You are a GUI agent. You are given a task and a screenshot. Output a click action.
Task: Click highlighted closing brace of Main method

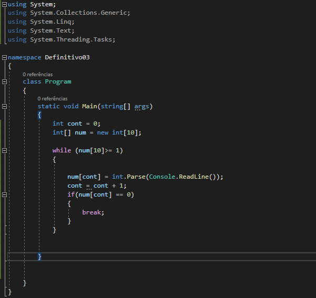39,256
